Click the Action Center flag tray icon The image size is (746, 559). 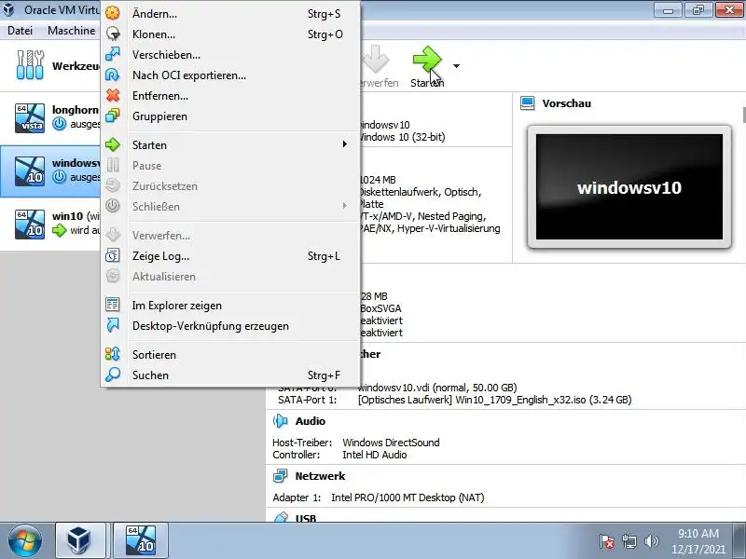click(x=607, y=541)
